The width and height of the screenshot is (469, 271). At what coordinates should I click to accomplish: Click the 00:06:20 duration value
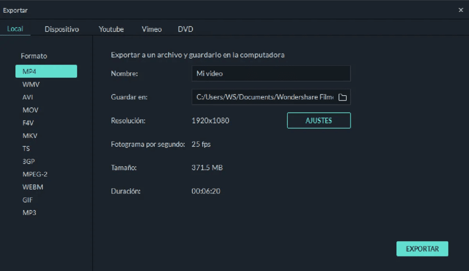click(x=206, y=191)
